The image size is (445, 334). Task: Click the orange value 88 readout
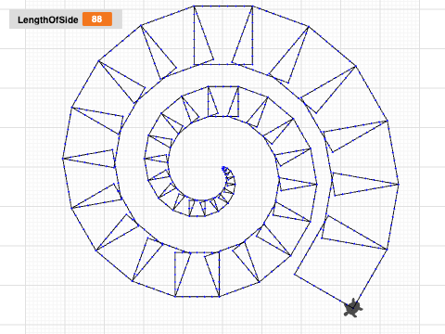[x=97, y=19]
